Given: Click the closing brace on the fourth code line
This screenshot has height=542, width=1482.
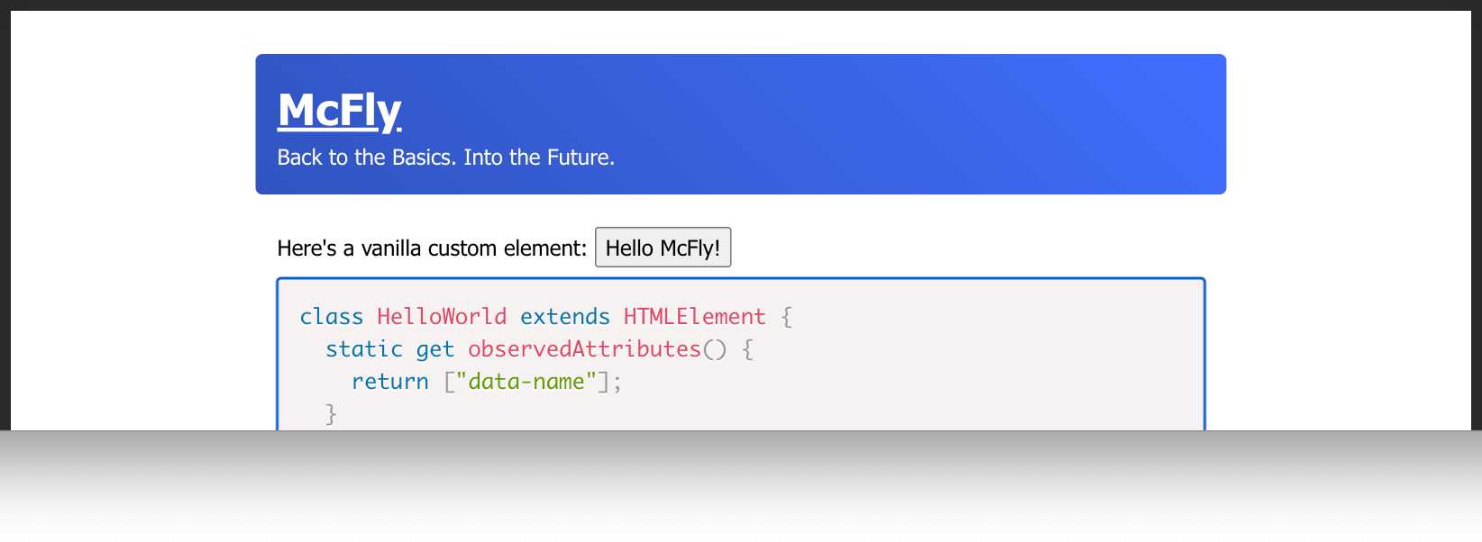Looking at the screenshot, I should (x=331, y=414).
